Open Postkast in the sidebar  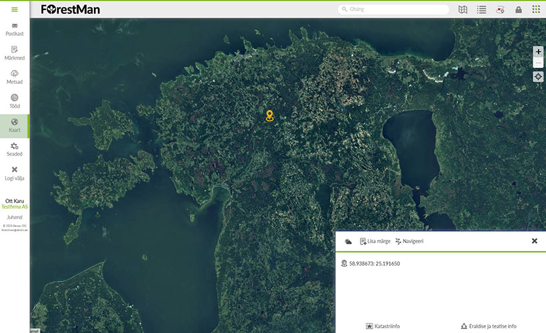[x=15, y=29]
